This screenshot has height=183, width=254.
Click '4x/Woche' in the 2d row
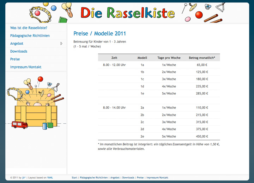tap(169, 129)
